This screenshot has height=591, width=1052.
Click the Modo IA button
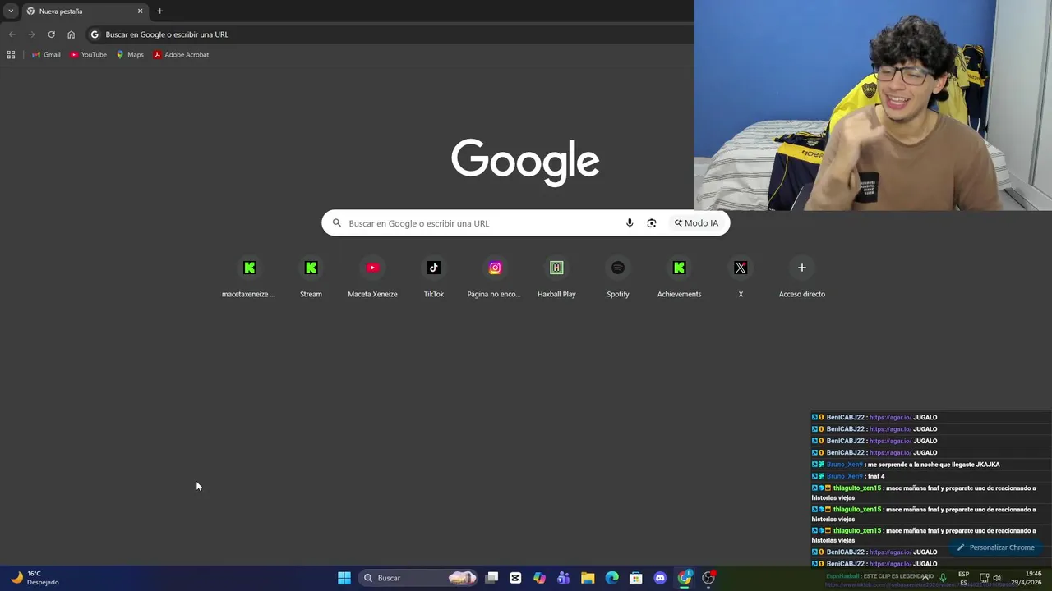pos(696,223)
